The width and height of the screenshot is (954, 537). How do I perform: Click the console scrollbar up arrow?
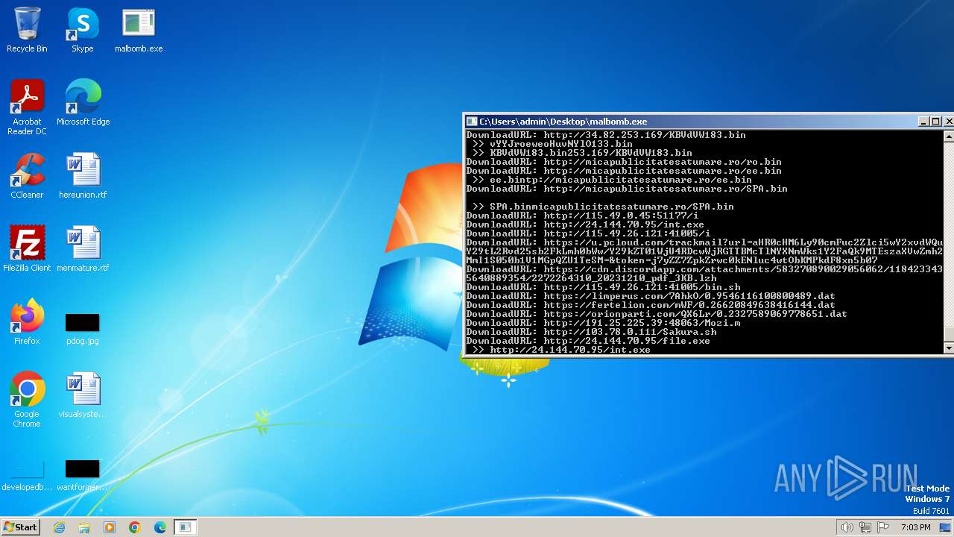click(x=948, y=136)
